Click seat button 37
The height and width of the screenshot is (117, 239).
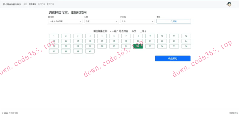(x=54, y=51)
